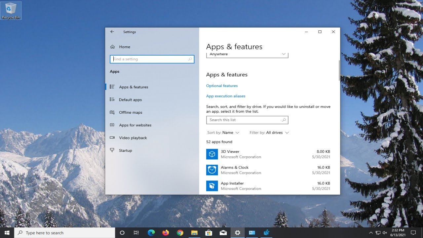Click the 3D Viewer app icon
This screenshot has width=423, height=238.
[212, 154]
